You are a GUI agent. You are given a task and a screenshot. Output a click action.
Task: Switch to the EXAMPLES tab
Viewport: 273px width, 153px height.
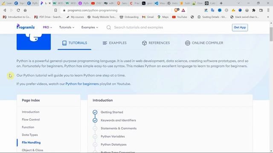click(114, 43)
